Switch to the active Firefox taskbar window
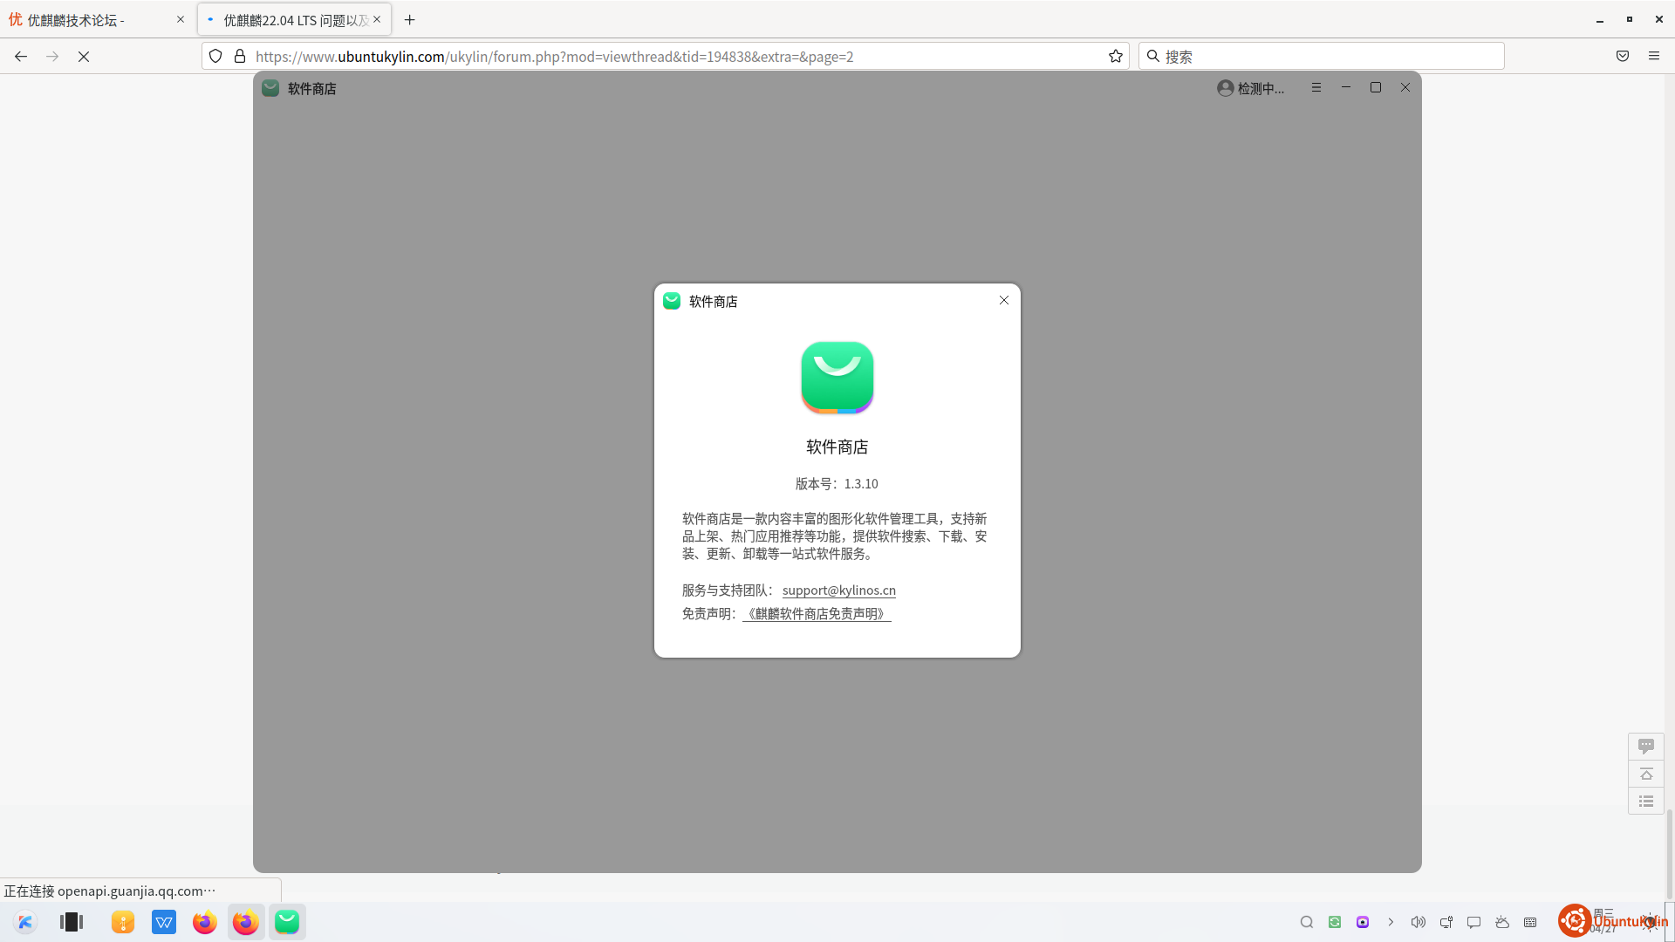 pos(246,922)
